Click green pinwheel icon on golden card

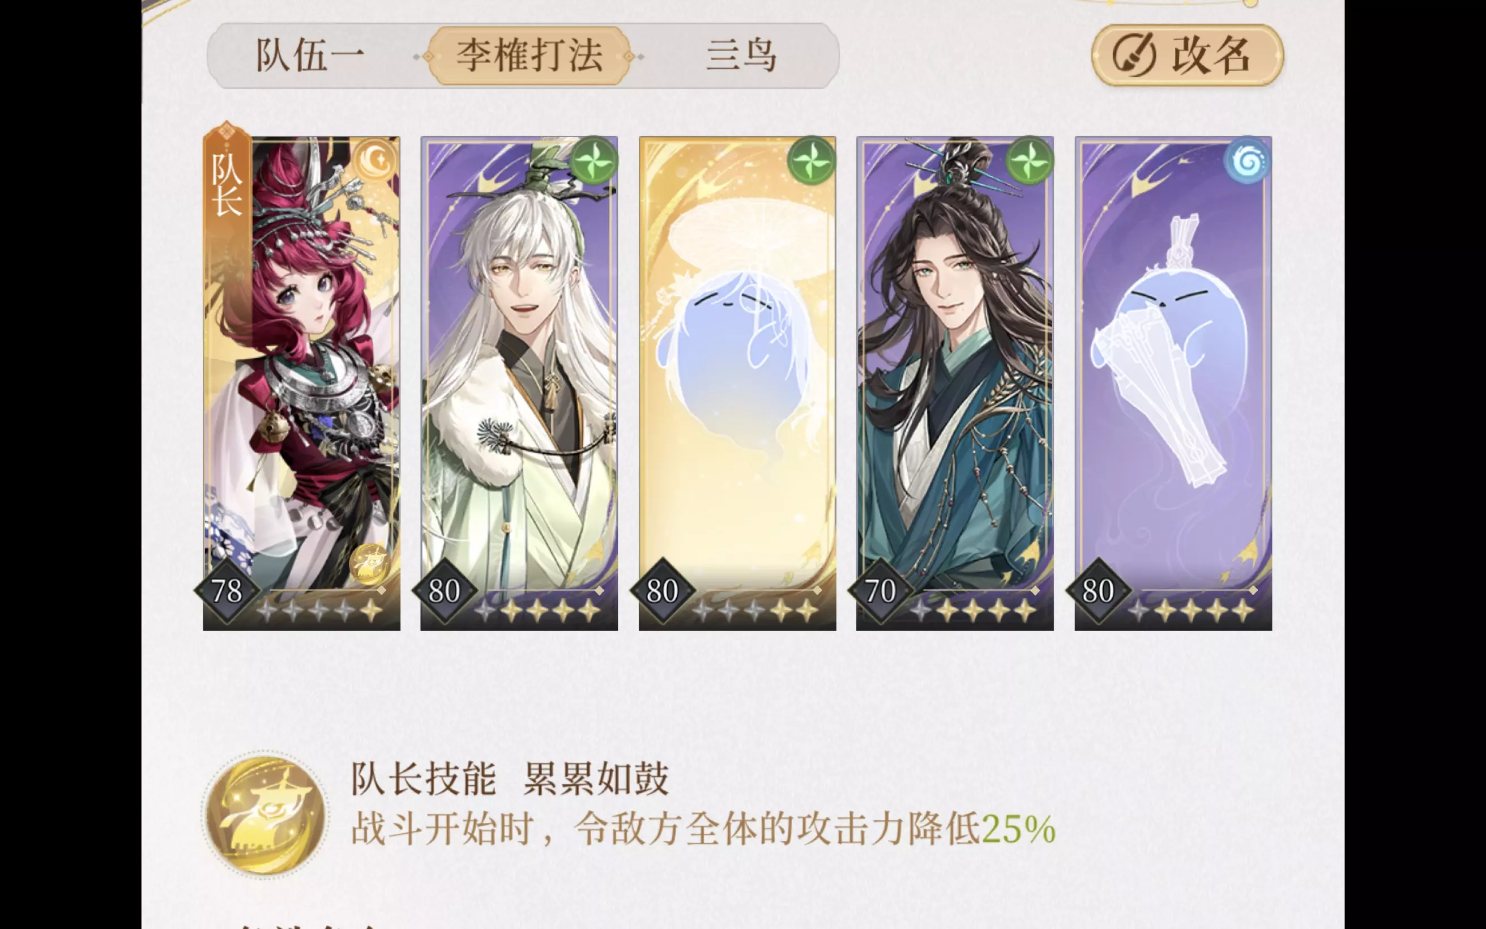812,161
